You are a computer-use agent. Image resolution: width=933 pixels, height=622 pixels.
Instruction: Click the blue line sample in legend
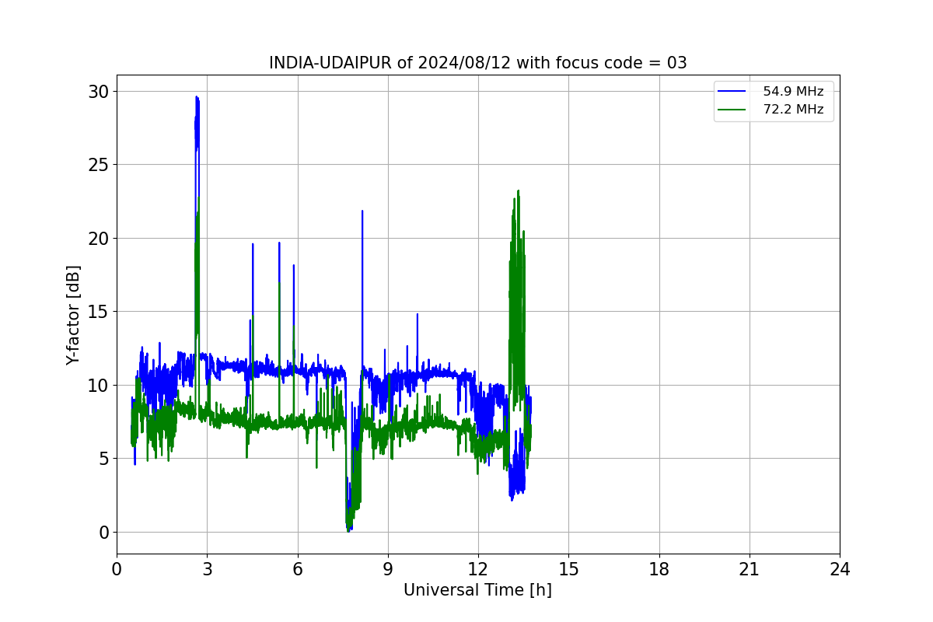pyautogui.click(x=733, y=92)
